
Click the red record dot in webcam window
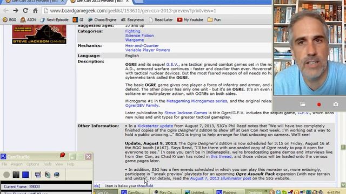coord(319,105)
